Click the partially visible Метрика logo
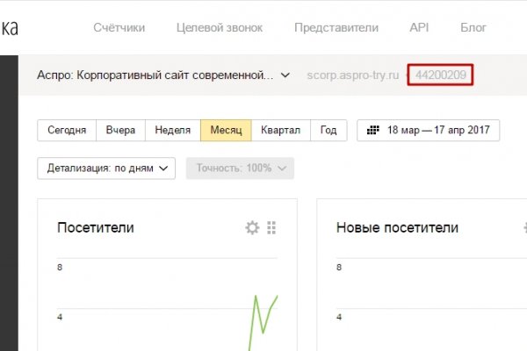This screenshot has height=351, width=527. [x=9, y=28]
